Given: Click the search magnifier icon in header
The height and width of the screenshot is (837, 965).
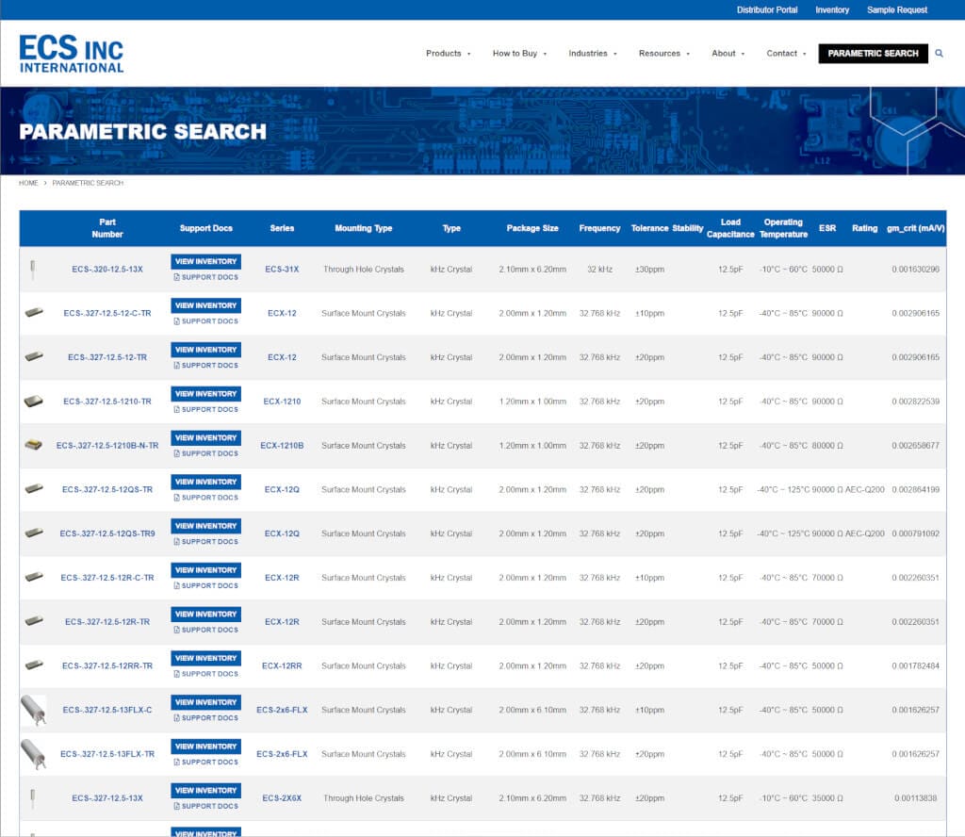Looking at the screenshot, I should click(939, 54).
